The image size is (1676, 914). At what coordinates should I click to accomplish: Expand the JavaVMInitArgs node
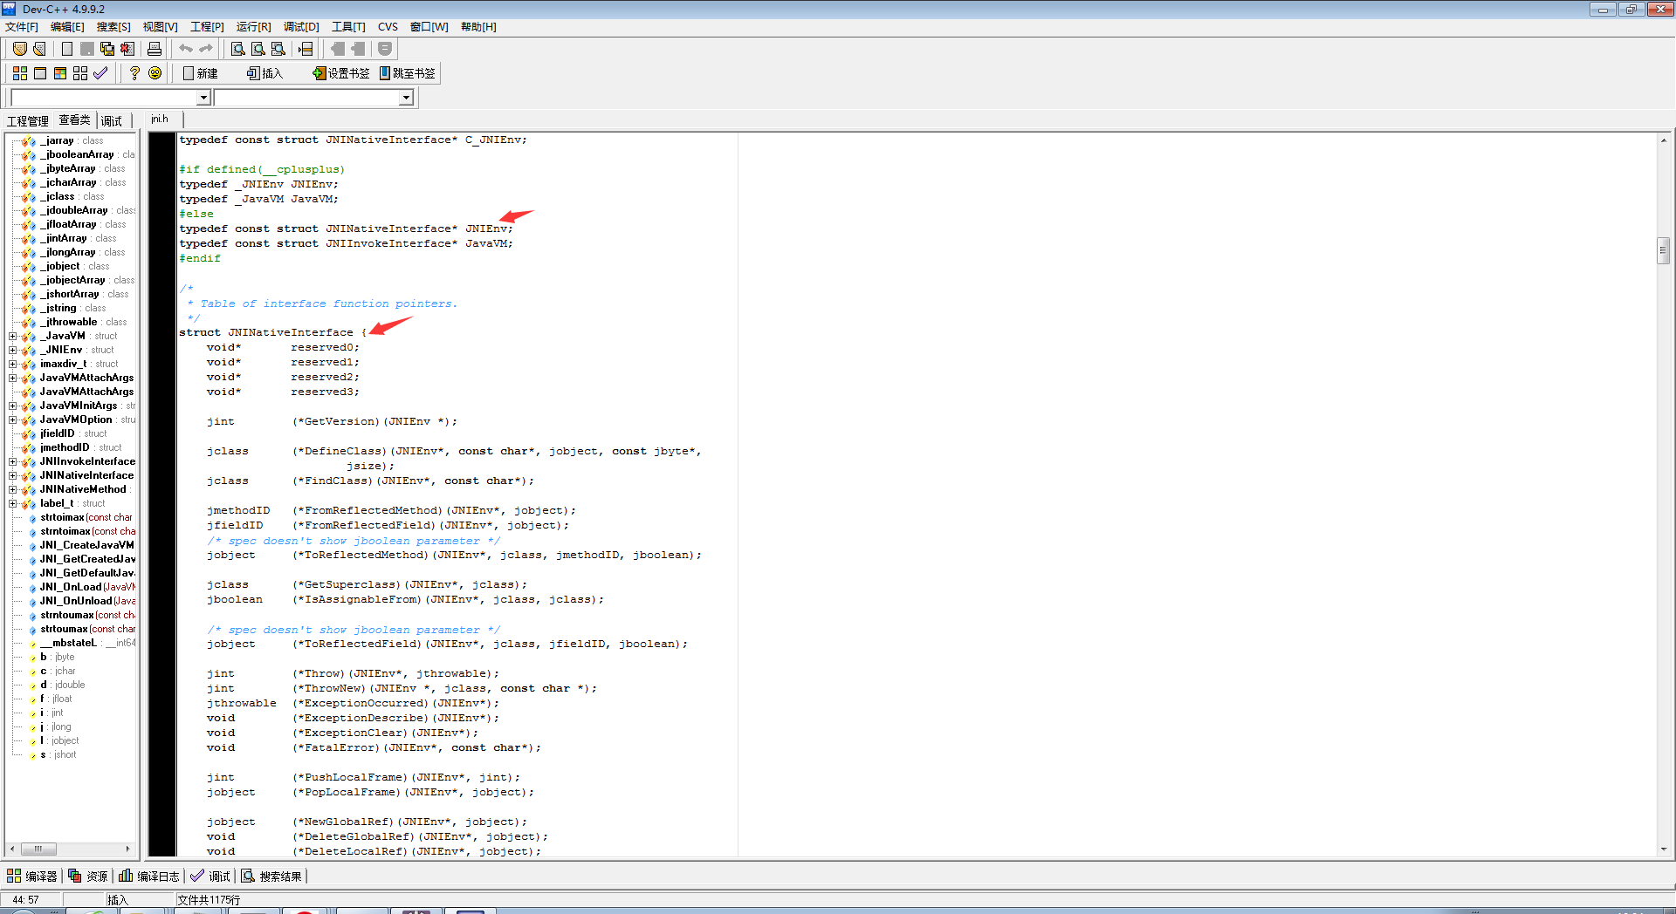(x=13, y=406)
